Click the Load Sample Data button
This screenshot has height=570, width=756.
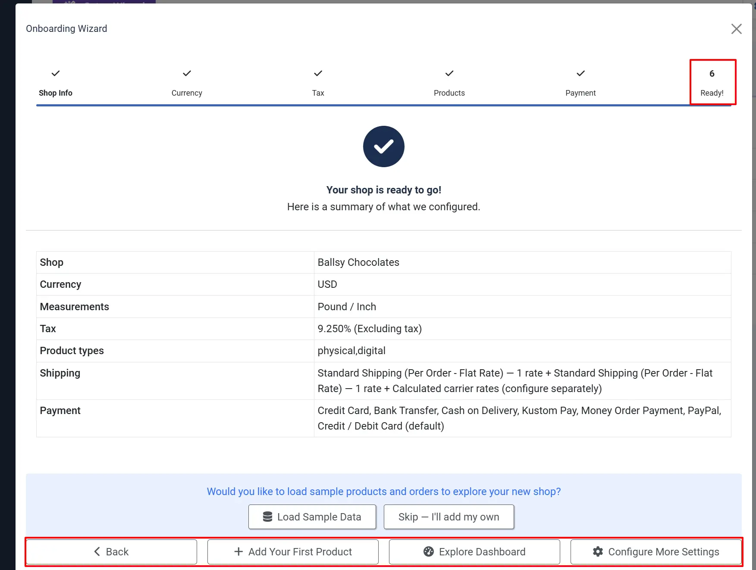312,517
